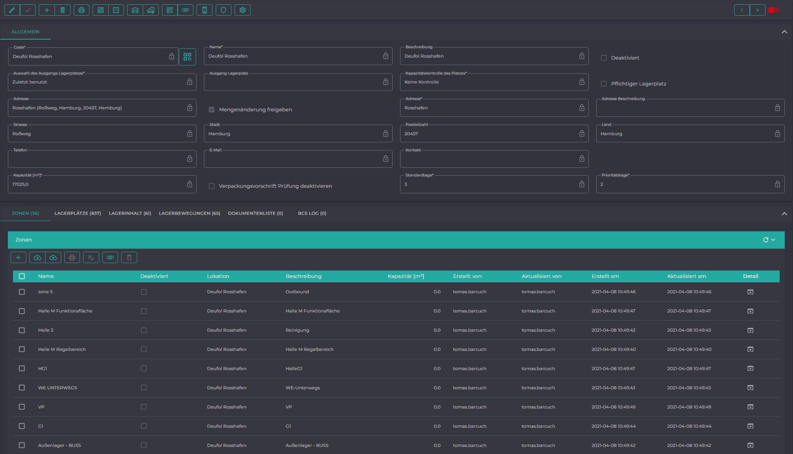Sort by Erstellt am column header

tap(605, 276)
